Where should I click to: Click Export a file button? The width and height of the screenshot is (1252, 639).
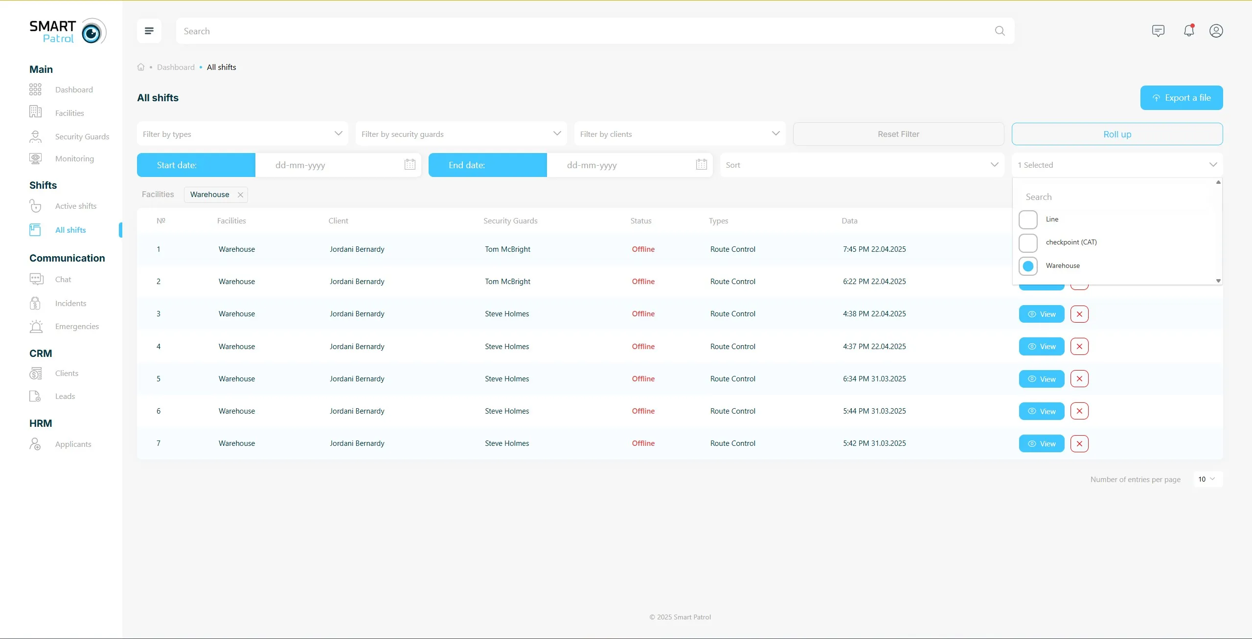pos(1182,98)
